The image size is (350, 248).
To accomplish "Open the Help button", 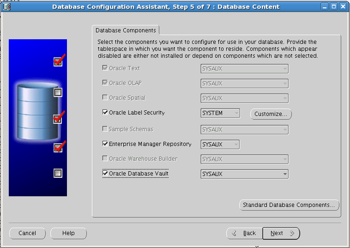I will (68, 233).
